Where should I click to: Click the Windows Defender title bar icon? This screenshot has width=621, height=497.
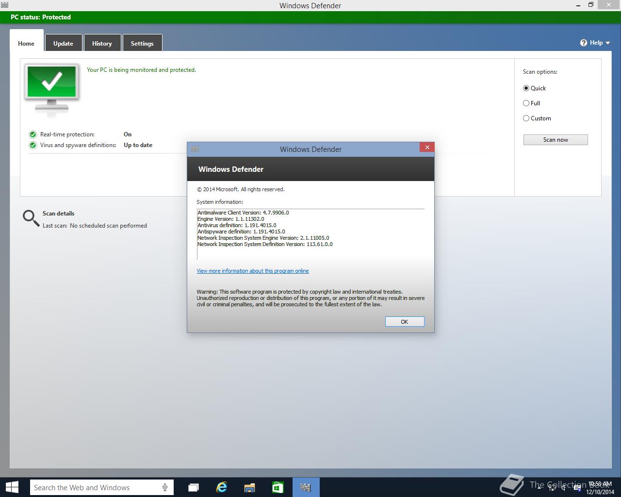[4, 5]
